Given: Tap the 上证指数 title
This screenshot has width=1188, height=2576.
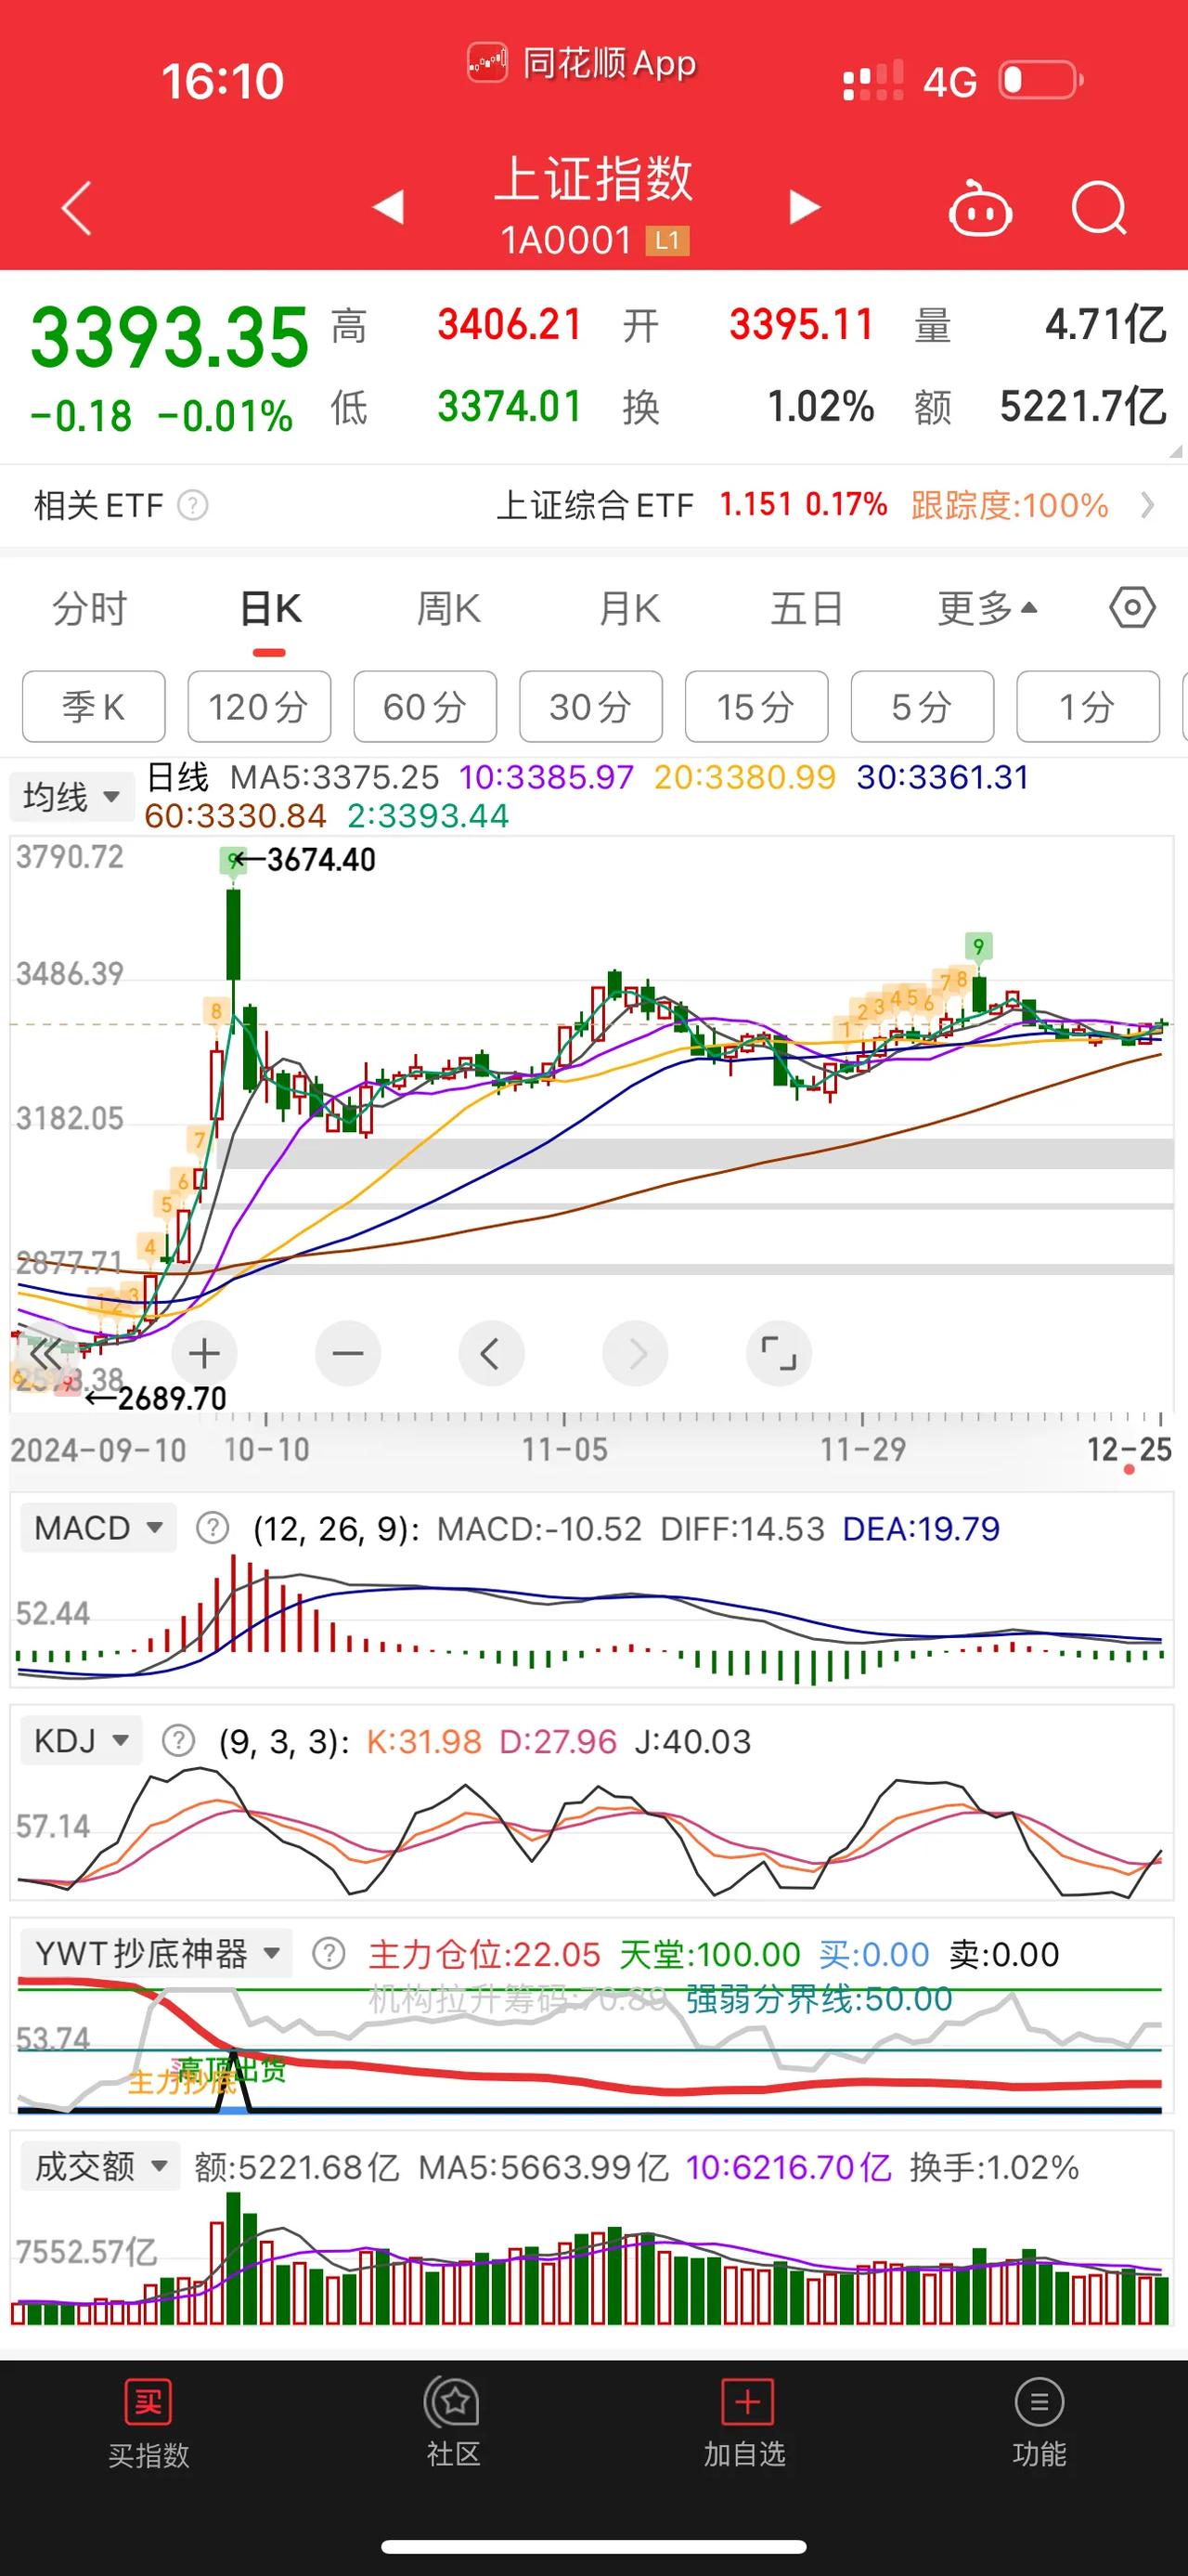Looking at the screenshot, I should pyautogui.click(x=593, y=179).
